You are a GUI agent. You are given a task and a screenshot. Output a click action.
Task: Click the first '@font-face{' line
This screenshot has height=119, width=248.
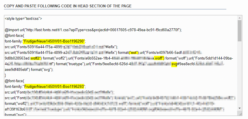(x=14, y=36)
